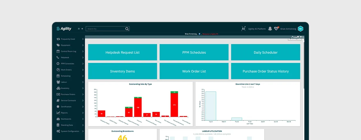The image size is (361, 140).
Task: Open the Inventory Items tile
Action: (122, 71)
